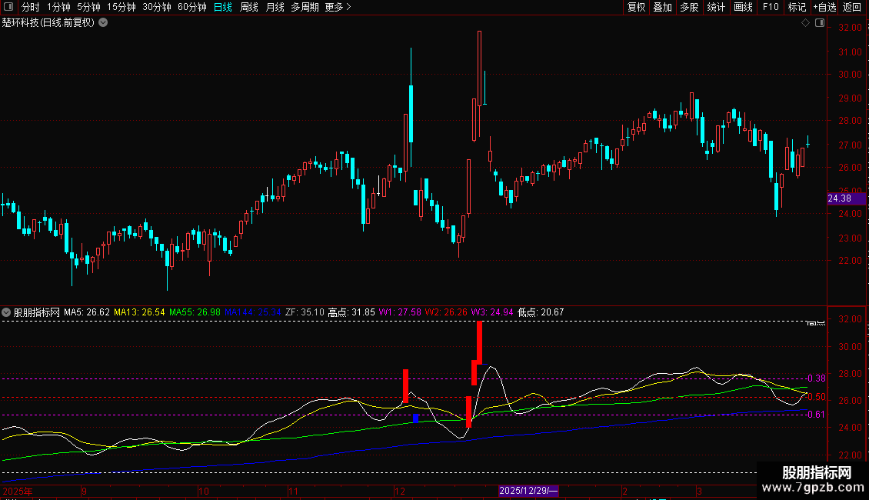The width and height of the screenshot is (869, 500).
Task: Click the month 12 marker on time axis
Action: coord(400,491)
